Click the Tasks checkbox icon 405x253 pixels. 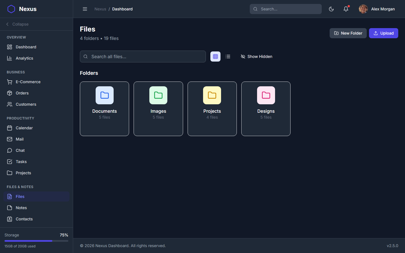click(10, 162)
